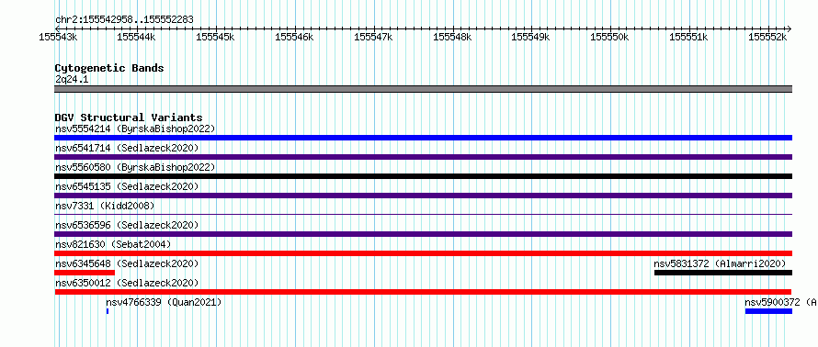The width and height of the screenshot is (818, 347).
Task: Click nsv6545135 (Sedlazeck2020) label
Action: 127,186
